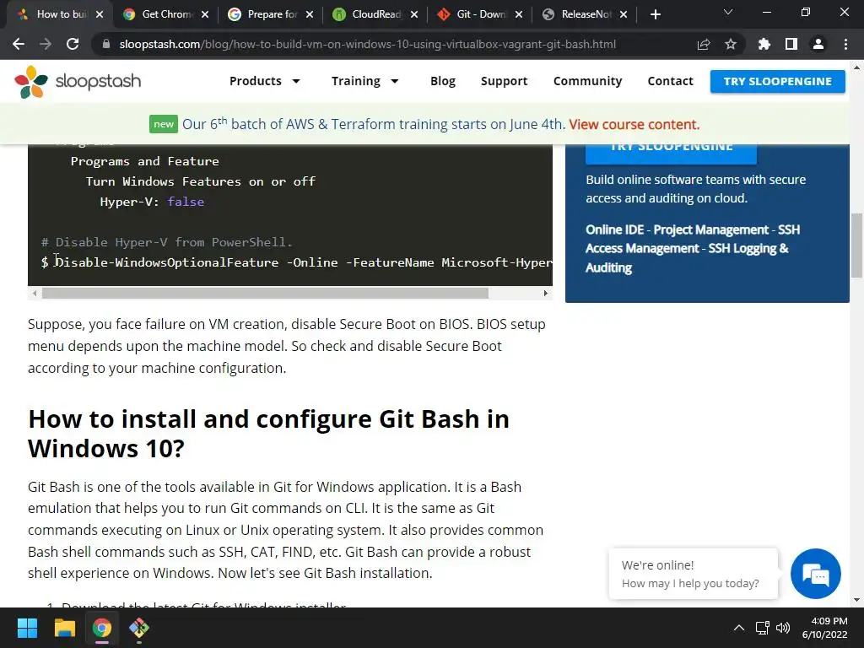864x648 pixels.
Task: Open tab search chevron
Action: (x=728, y=12)
